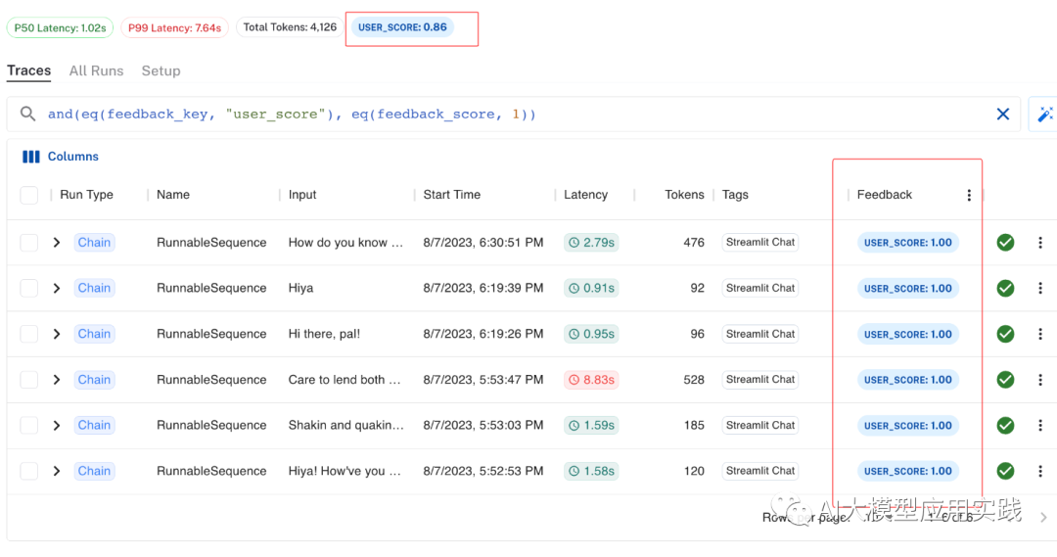Open row menu for 'Hi there, pal!' trace

point(1040,334)
